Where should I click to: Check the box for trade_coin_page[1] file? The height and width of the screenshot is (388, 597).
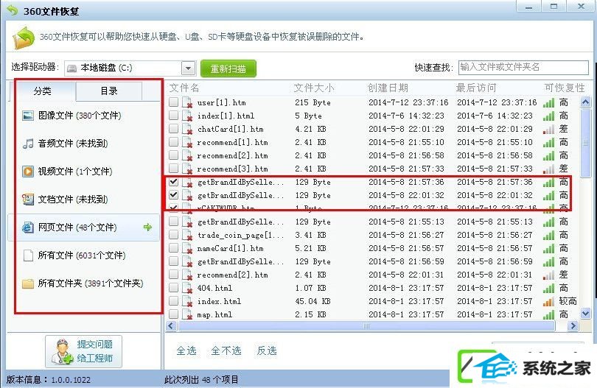click(174, 235)
